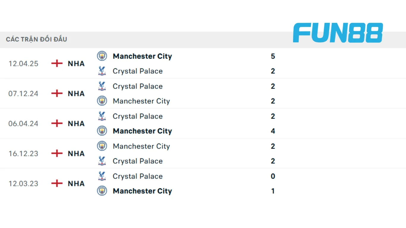
Task: Click England flag beside 07.12.24 date
Action: [57, 94]
